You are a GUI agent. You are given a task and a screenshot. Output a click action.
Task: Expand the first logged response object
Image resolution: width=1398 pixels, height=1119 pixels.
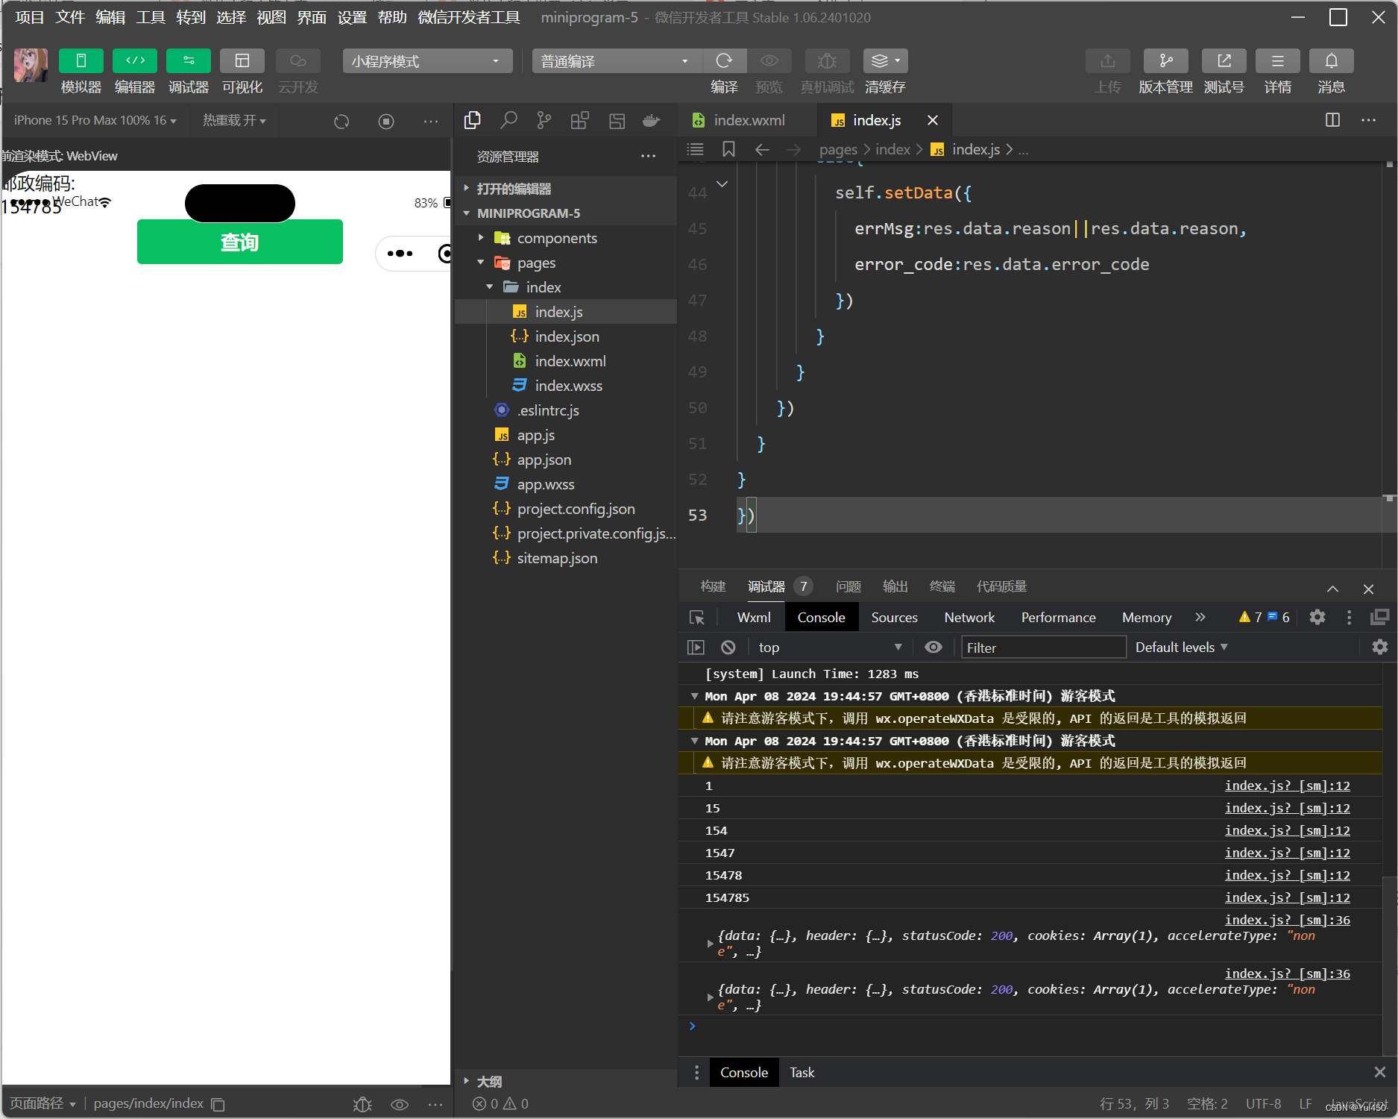tap(710, 944)
